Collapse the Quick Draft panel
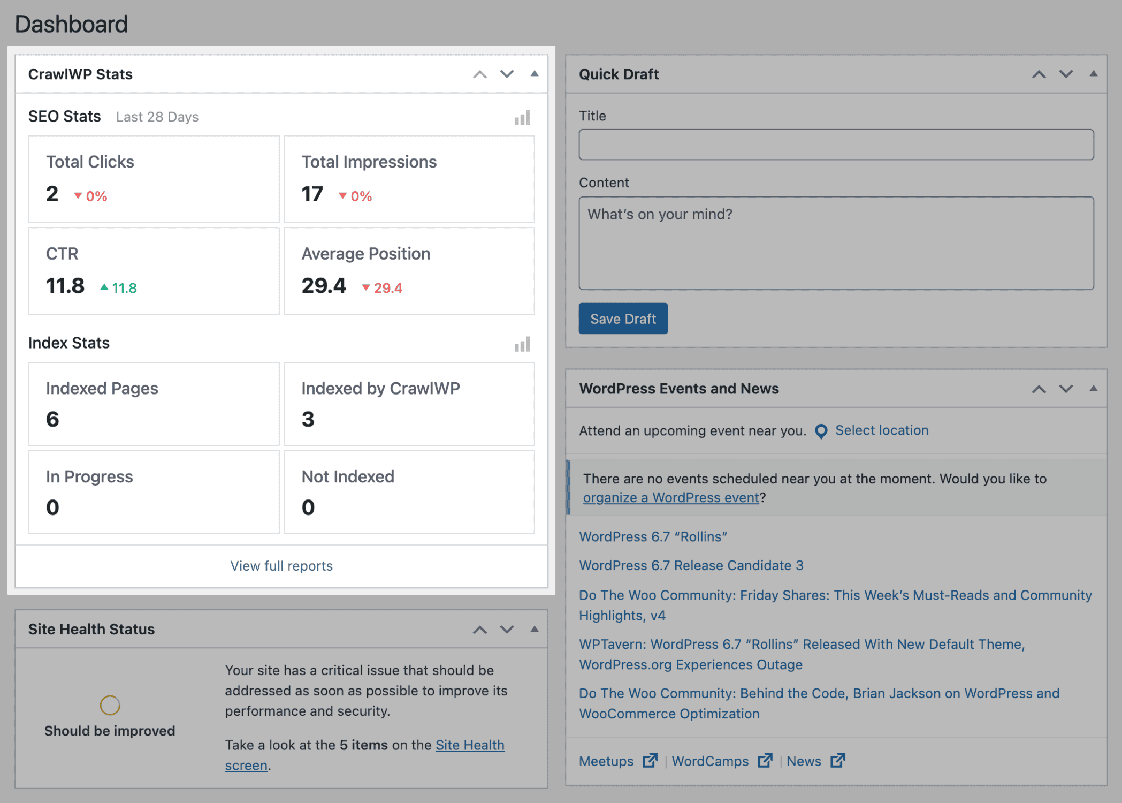The image size is (1122, 803). [x=1093, y=74]
